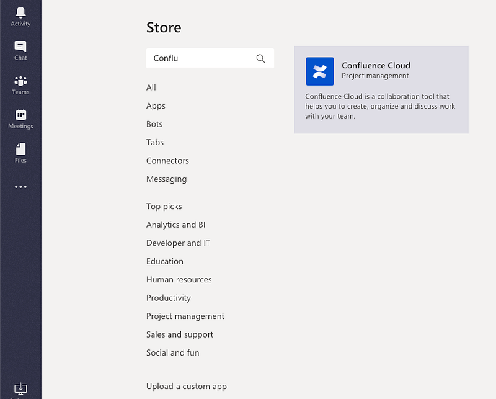Click the more apps ellipsis icon
This screenshot has width=496, height=399.
(20, 187)
